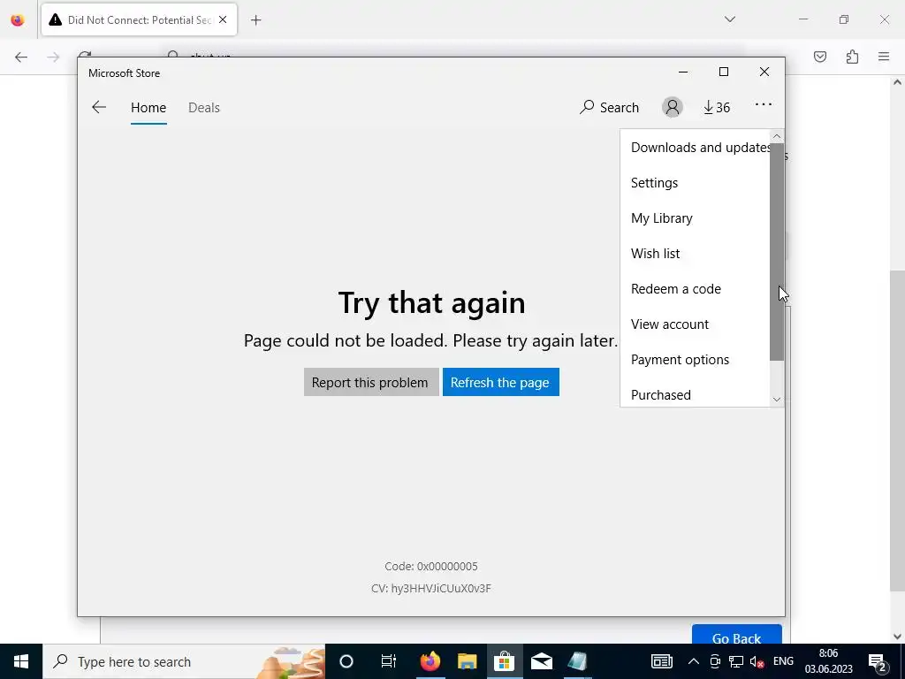This screenshot has height=679, width=905.
Task: Show hidden system tray icons
Action: pyautogui.click(x=694, y=661)
